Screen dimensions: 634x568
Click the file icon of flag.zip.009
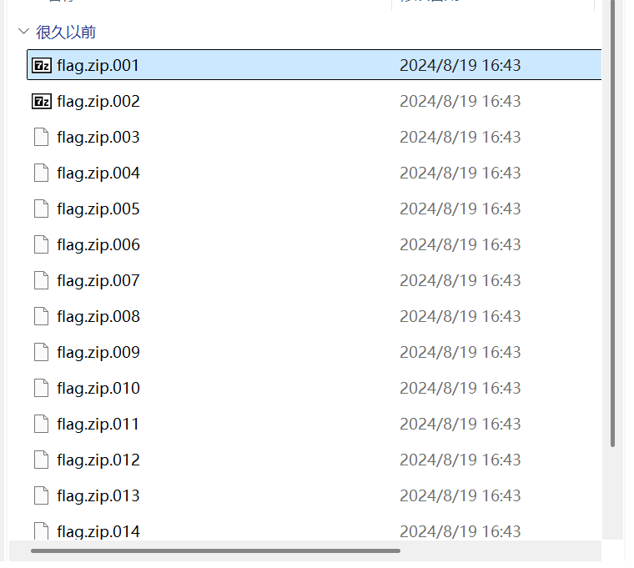(x=41, y=352)
